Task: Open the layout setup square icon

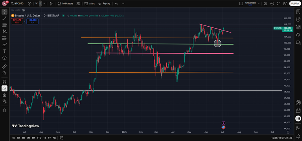Action: (241, 4)
